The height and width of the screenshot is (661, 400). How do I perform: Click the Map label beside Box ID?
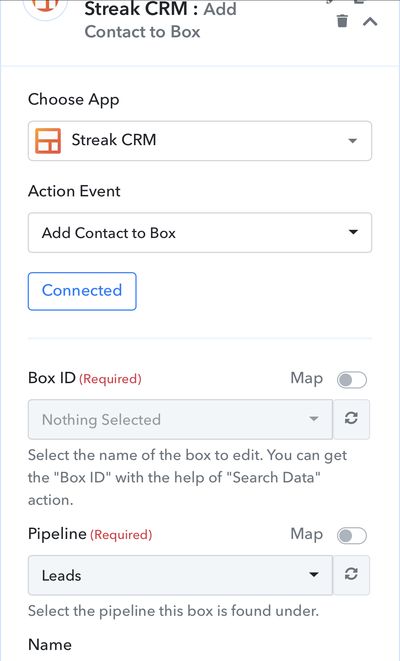(306, 379)
